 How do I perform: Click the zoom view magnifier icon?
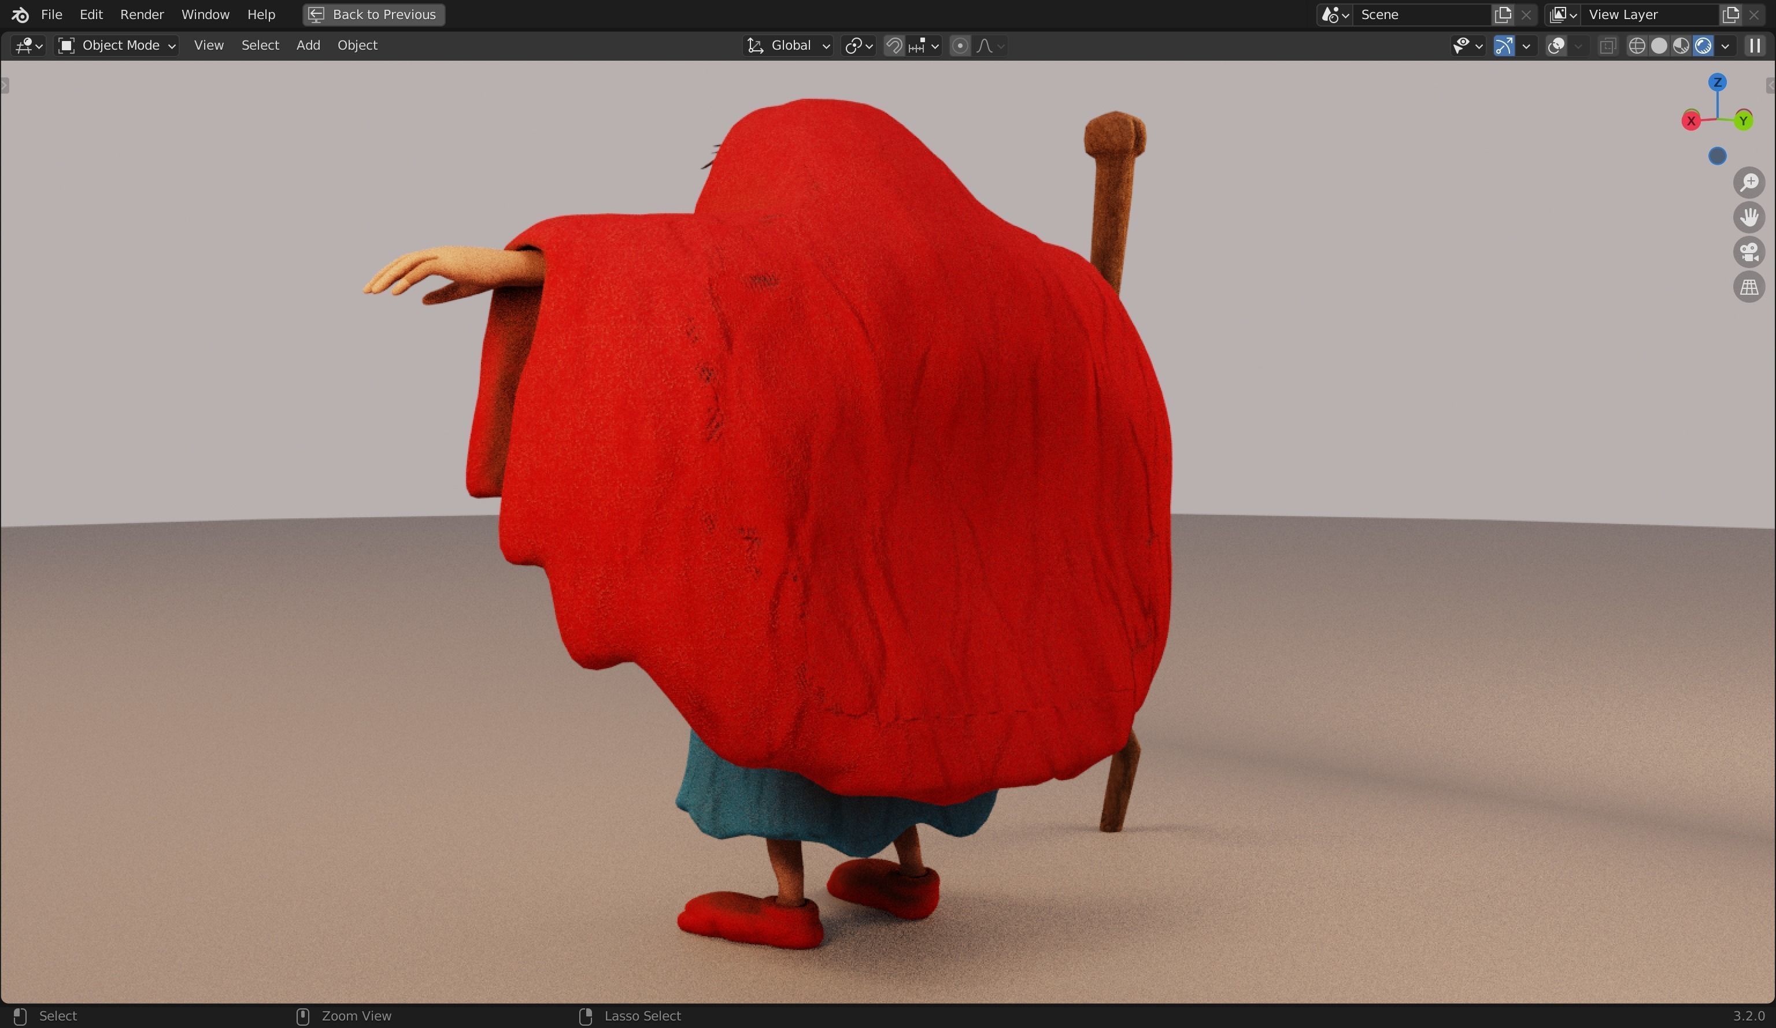1749,183
